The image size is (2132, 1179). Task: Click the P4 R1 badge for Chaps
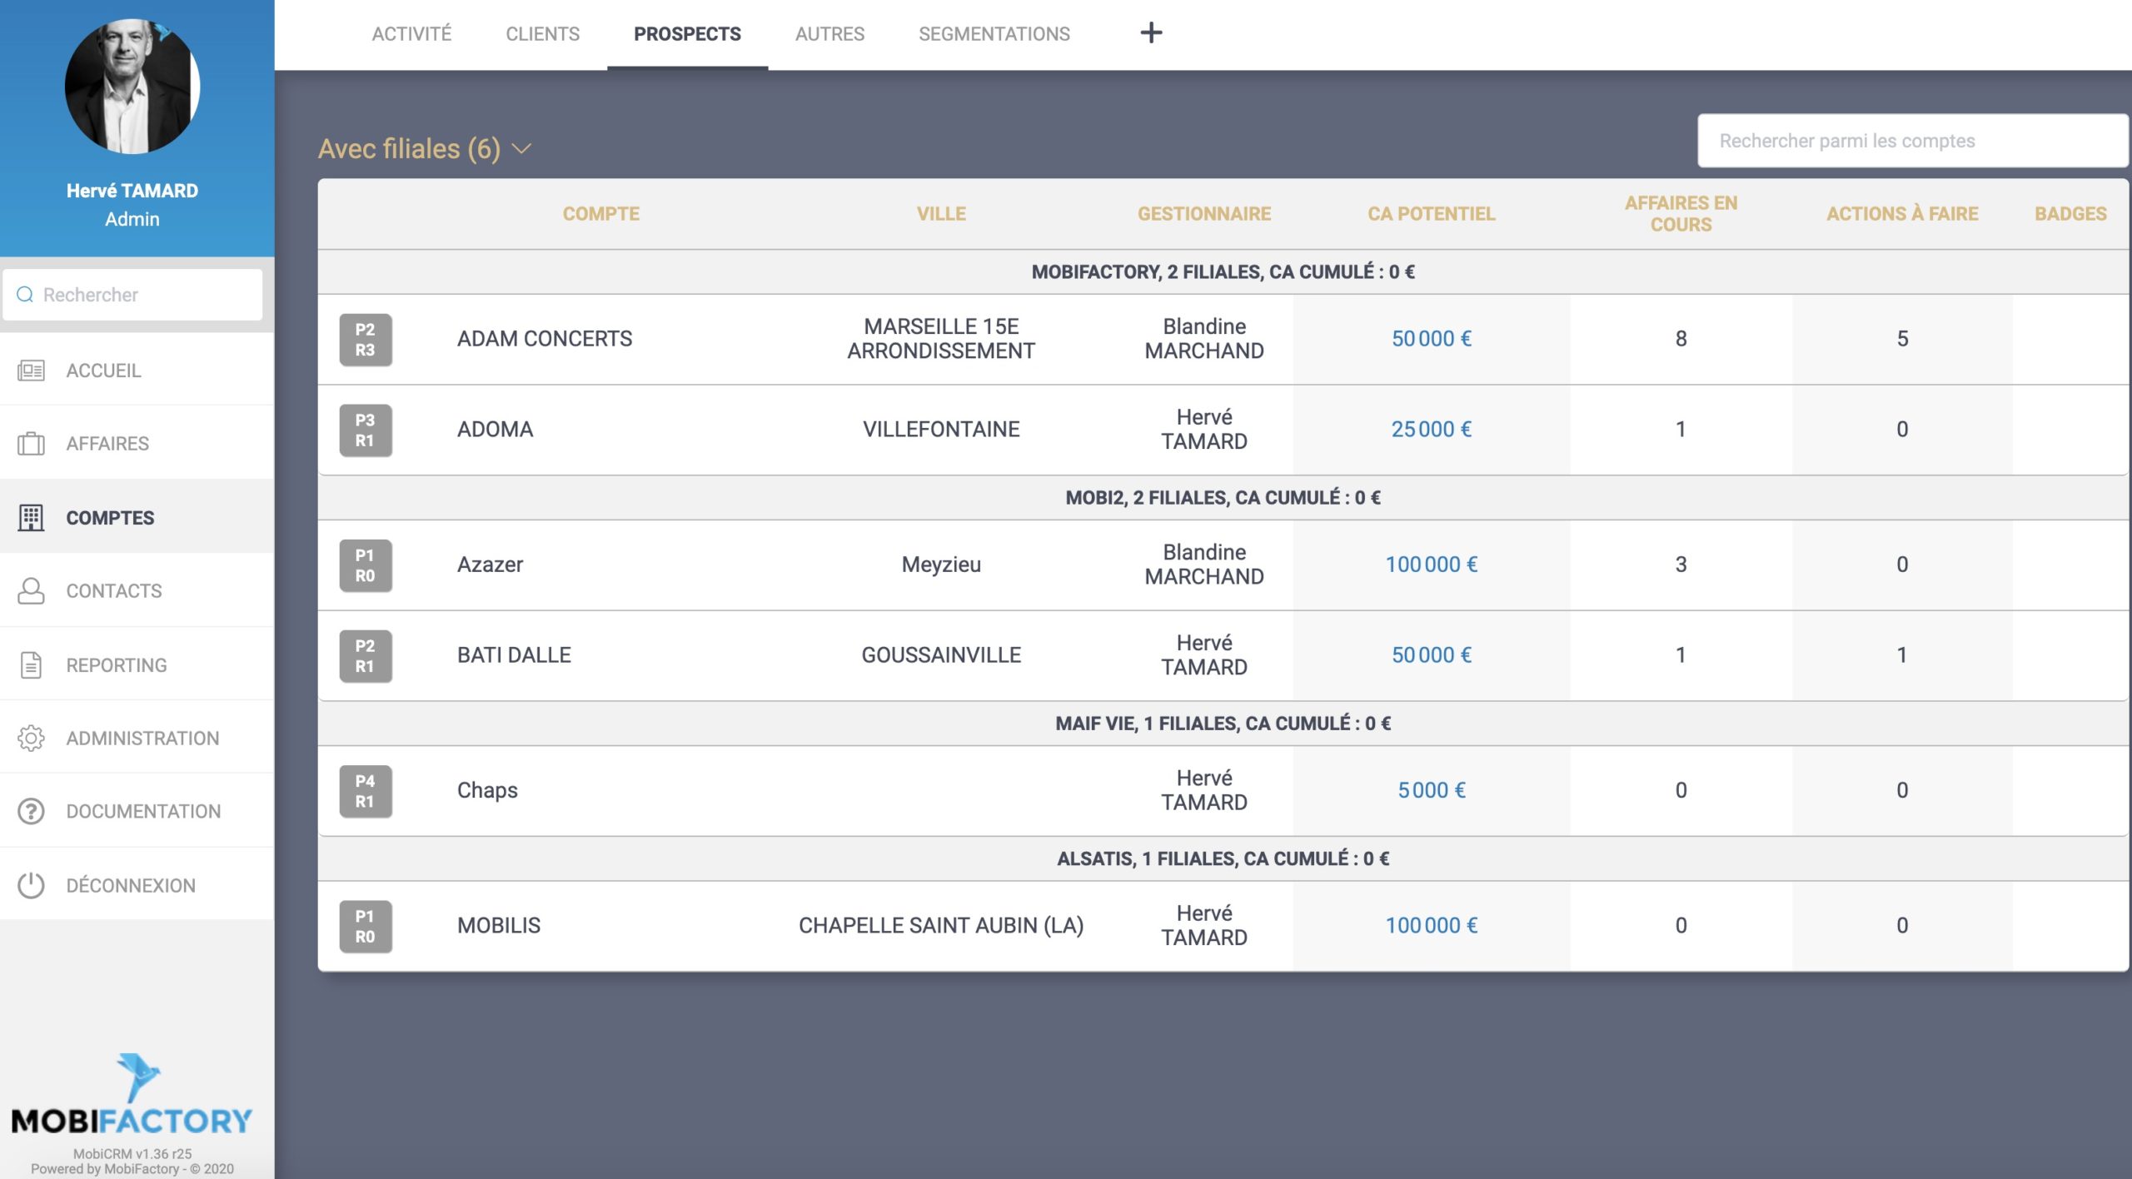pos(366,791)
